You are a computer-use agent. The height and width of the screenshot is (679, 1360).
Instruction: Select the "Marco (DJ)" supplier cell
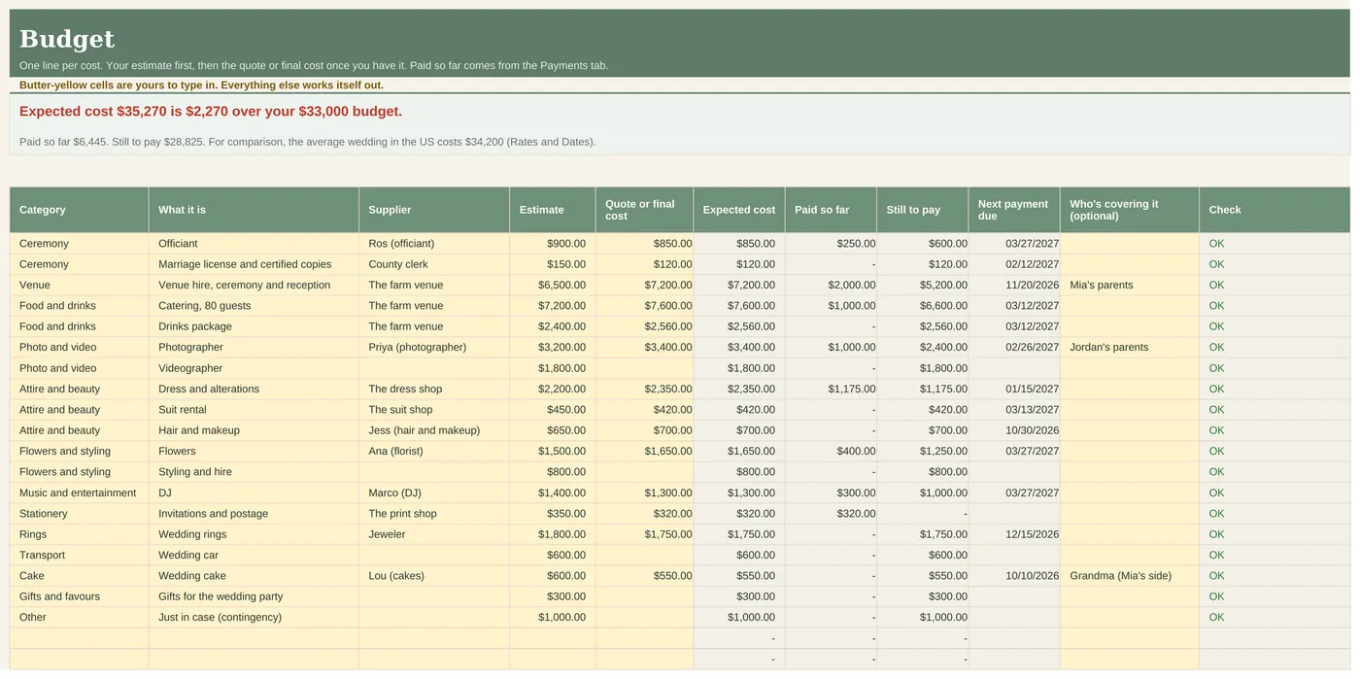pyautogui.click(x=434, y=493)
